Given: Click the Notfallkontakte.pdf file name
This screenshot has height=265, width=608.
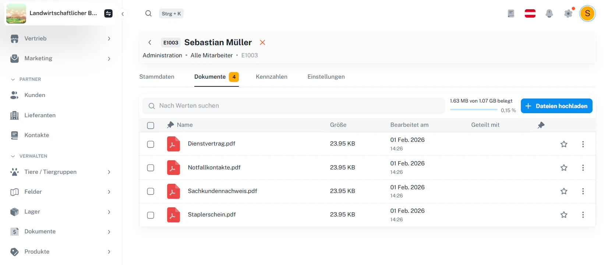Looking at the screenshot, I should (214, 168).
